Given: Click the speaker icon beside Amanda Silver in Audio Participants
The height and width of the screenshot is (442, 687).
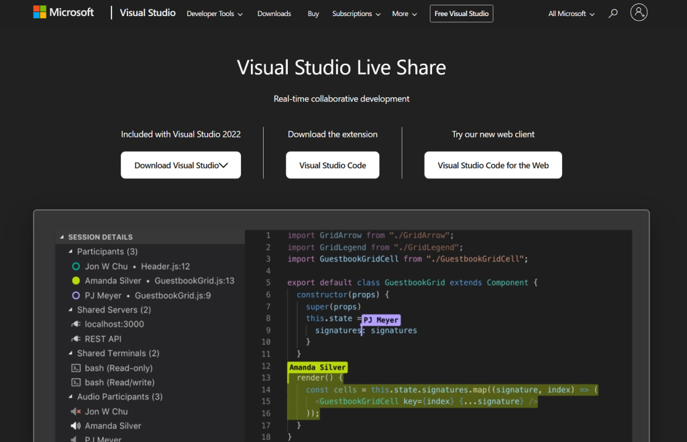Looking at the screenshot, I should 76,426.
